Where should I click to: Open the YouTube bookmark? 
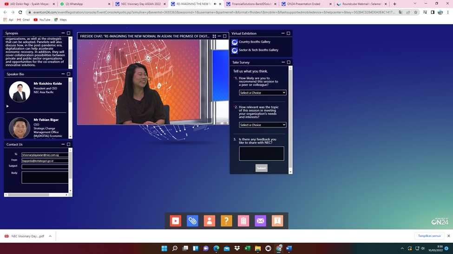pos(42,19)
